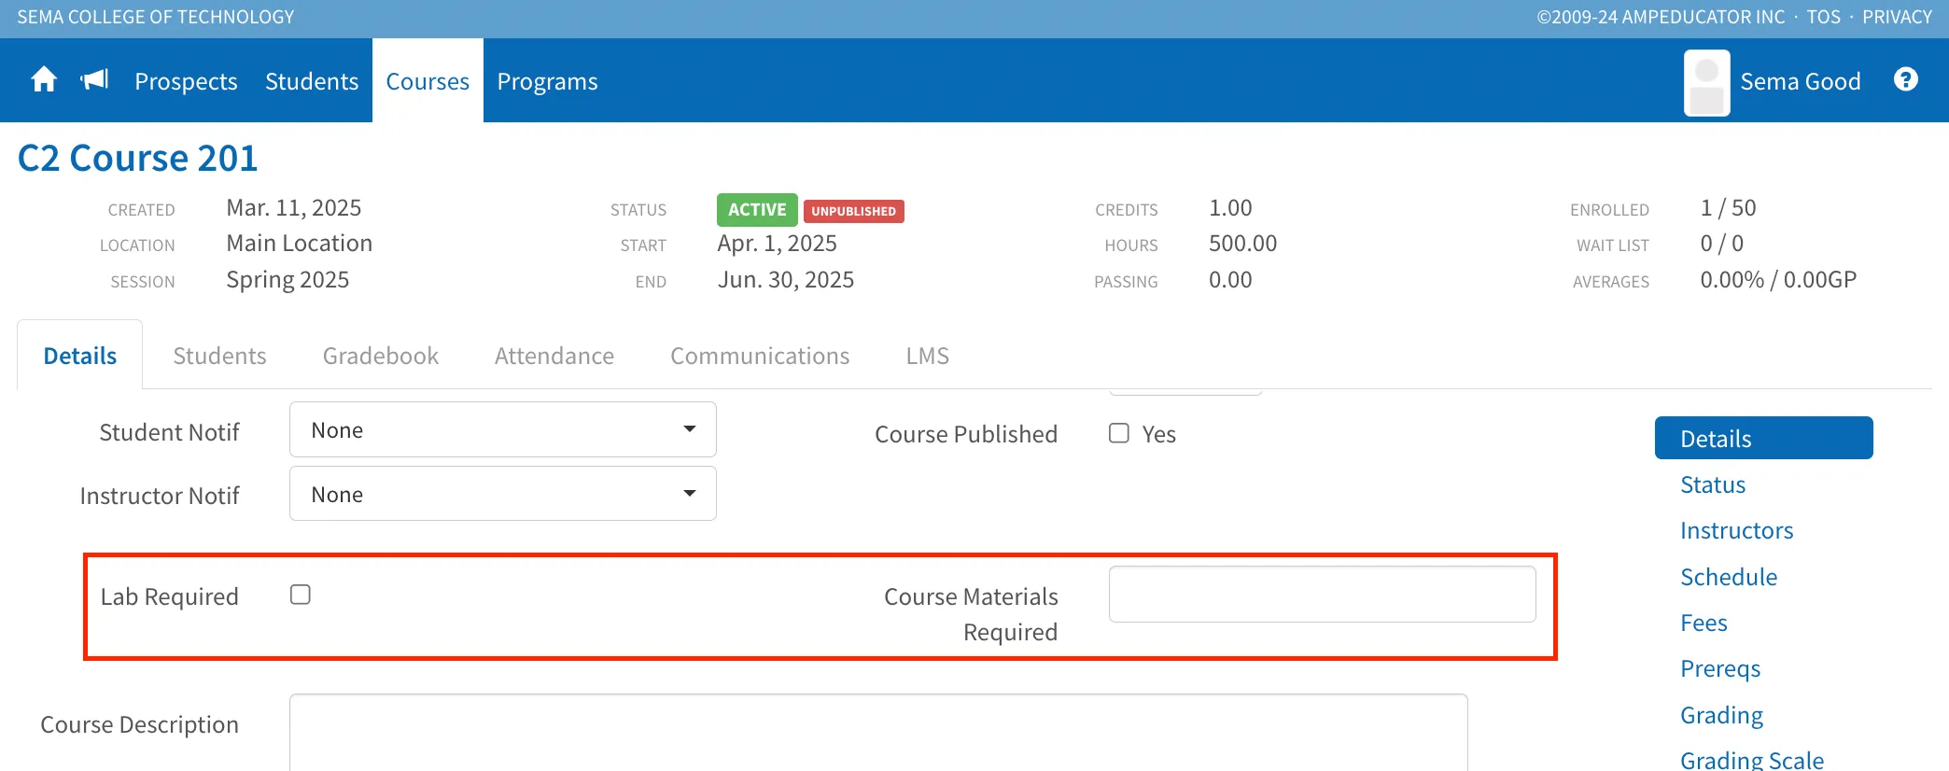Go to the home icon
The width and height of the screenshot is (1949, 771).
coord(44,80)
